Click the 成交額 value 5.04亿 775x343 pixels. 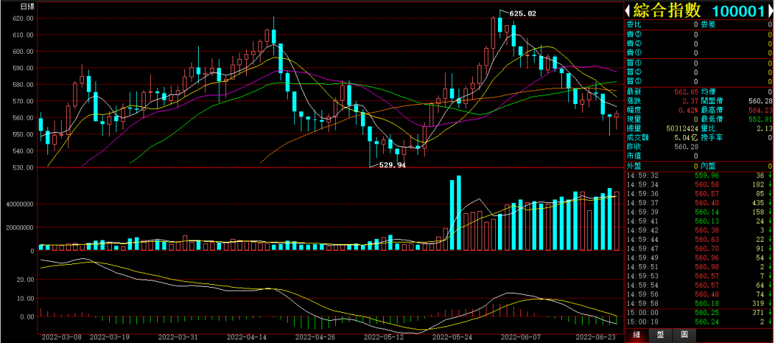click(687, 138)
